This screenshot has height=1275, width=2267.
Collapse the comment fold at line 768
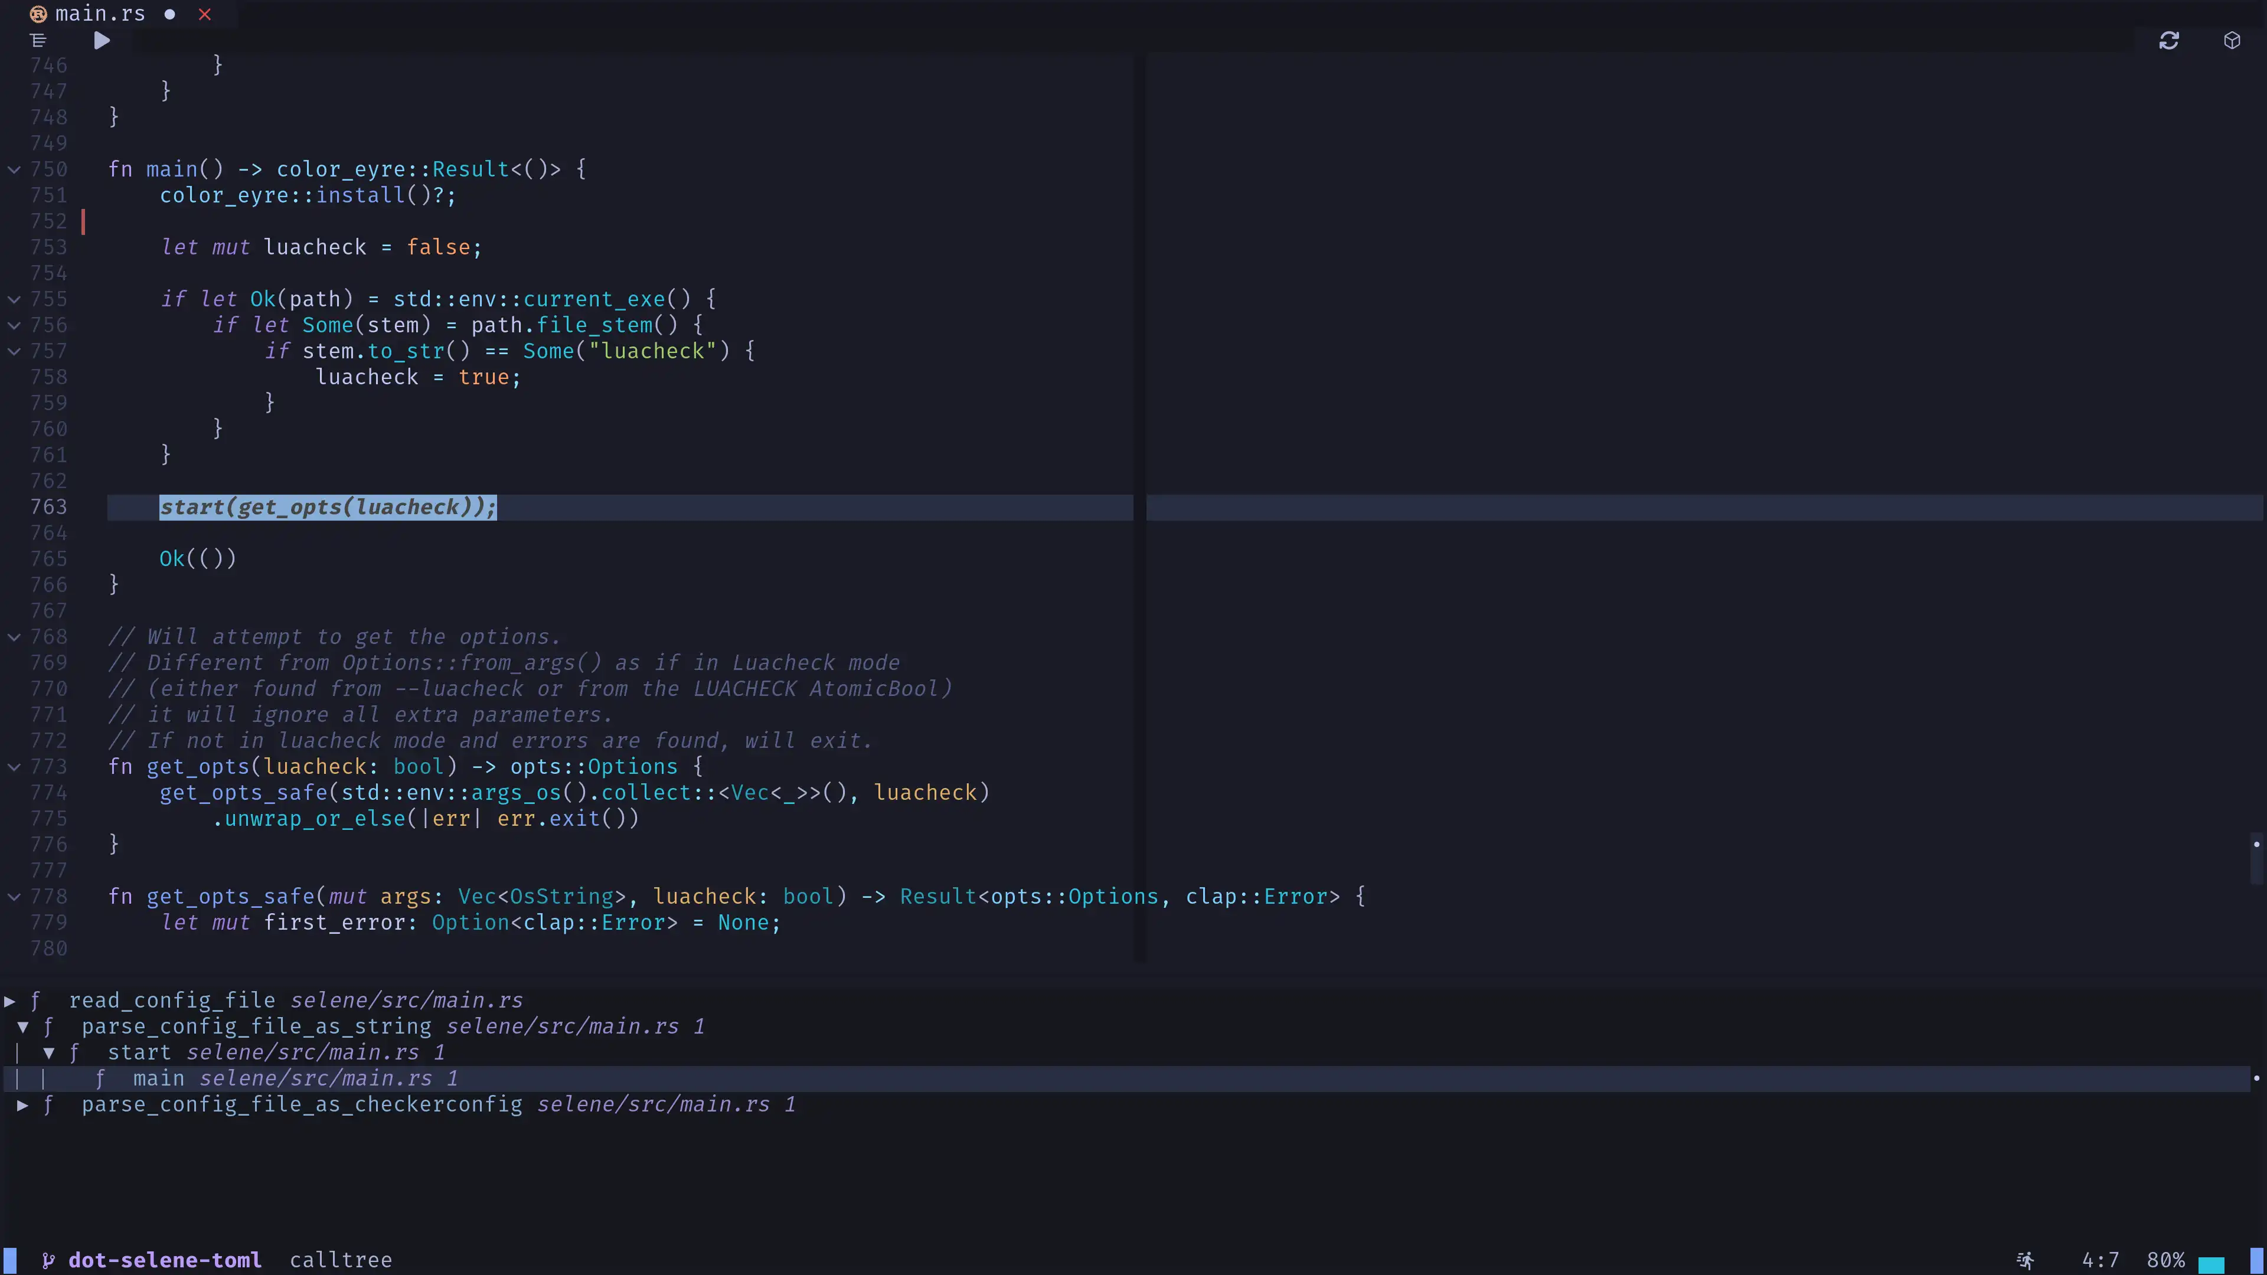point(14,636)
